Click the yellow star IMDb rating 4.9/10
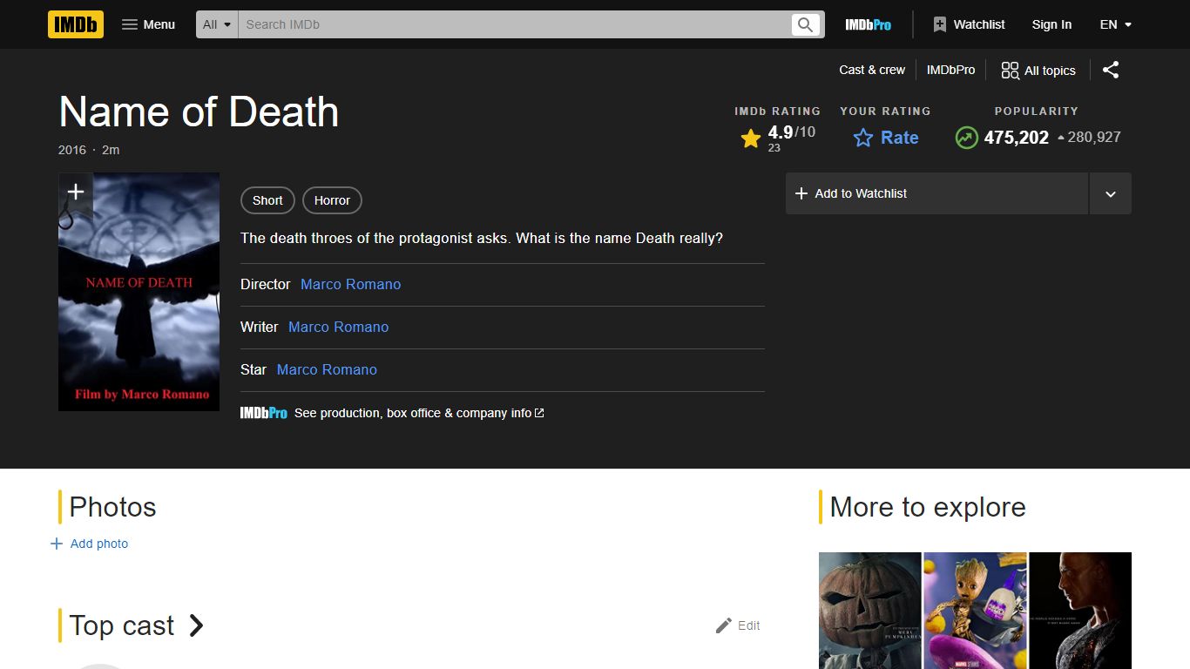Screen dimensions: 1190x669 click(x=777, y=138)
